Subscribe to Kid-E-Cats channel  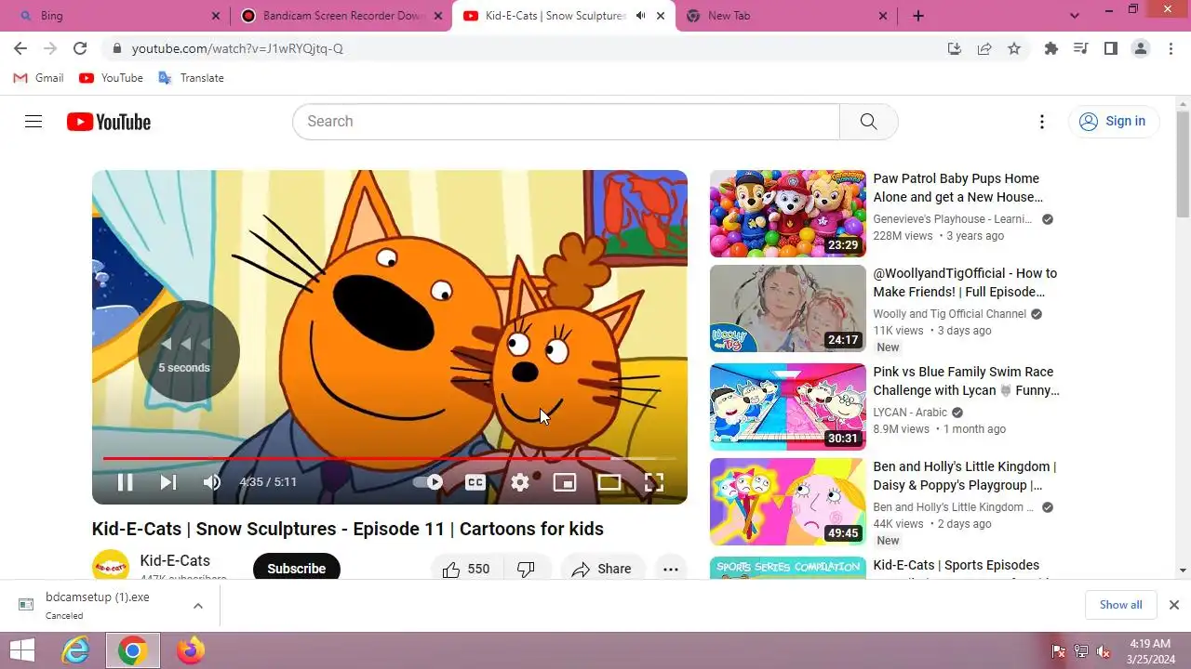tap(297, 569)
